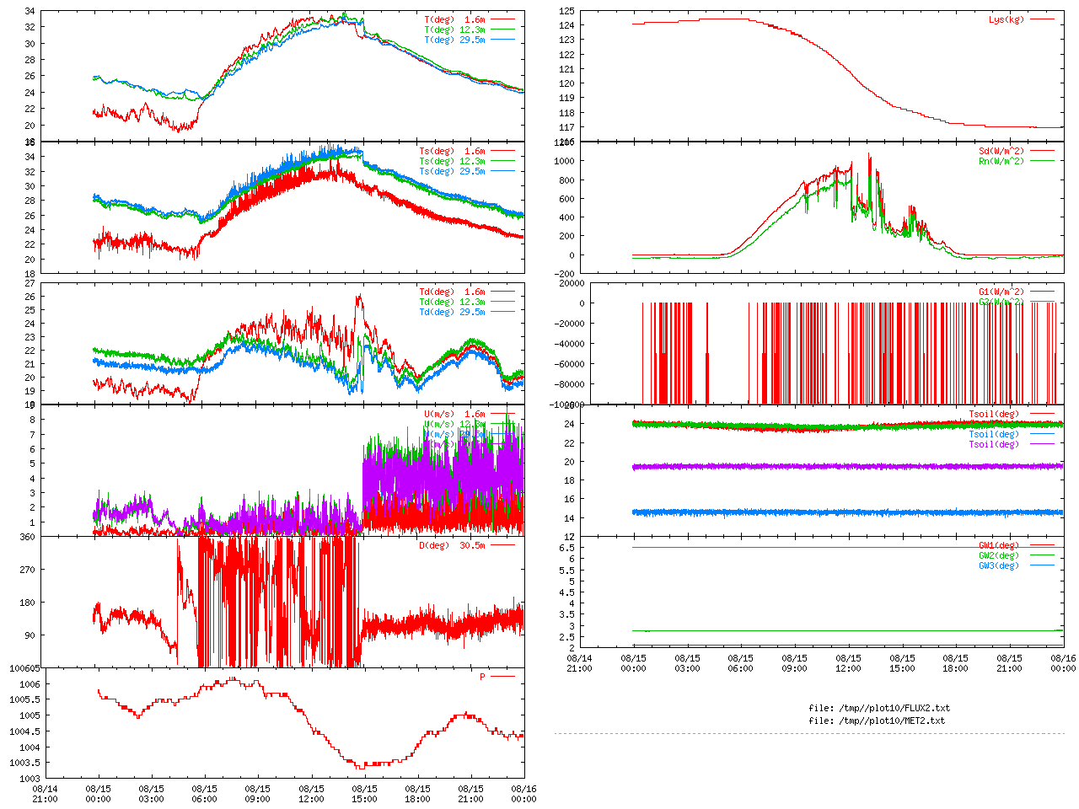Click the P legend label in pressure plot
The height and width of the screenshot is (809, 1079).
pyautogui.click(x=482, y=677)
